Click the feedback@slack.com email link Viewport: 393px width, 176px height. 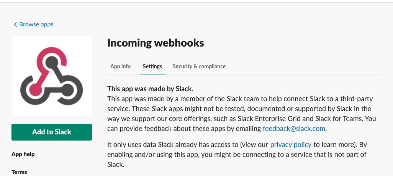coord(294,129)
